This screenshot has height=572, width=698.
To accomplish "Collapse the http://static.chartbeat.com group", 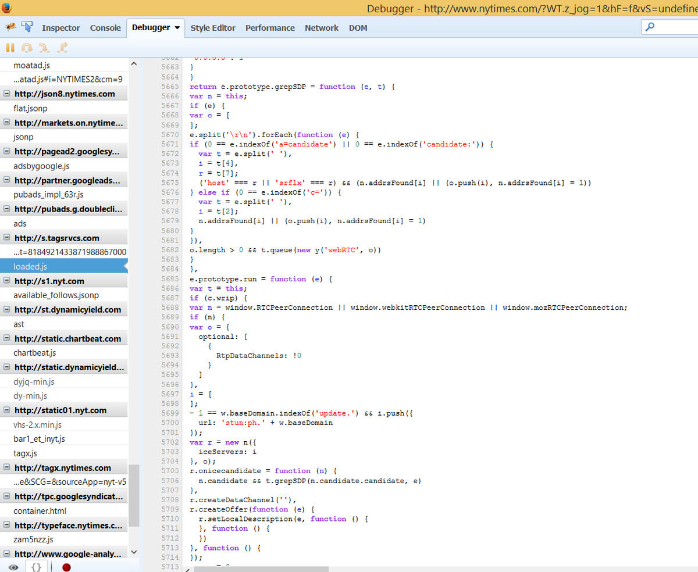I will (x=7, y=338).
